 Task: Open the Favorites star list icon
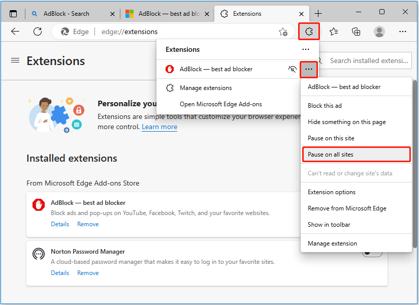(x=333, y=31)
